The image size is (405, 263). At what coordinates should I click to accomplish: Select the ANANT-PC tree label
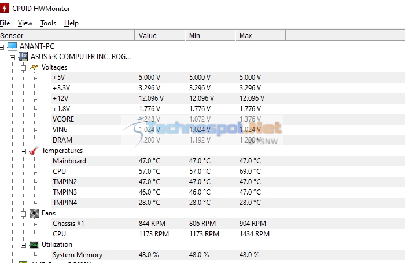click(x=37, y=46)
